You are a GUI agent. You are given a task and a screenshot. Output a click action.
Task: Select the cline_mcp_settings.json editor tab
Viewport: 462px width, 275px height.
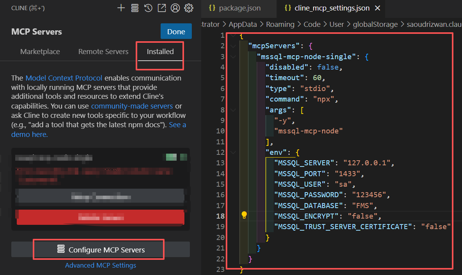(x=331, y=8)
